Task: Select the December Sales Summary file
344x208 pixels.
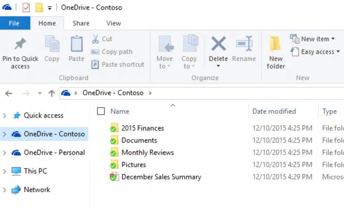Action: point(161,177)
